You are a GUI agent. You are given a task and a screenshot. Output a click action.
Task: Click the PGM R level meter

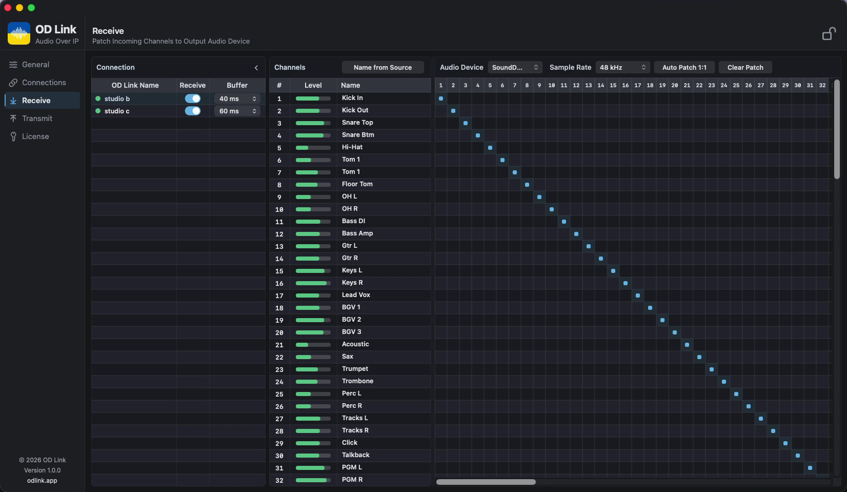313,480
